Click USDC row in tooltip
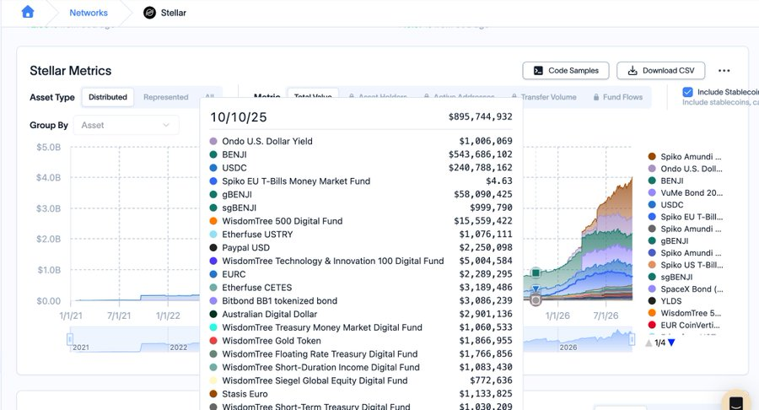Viewport: 759px width, 410px height. 361,168
